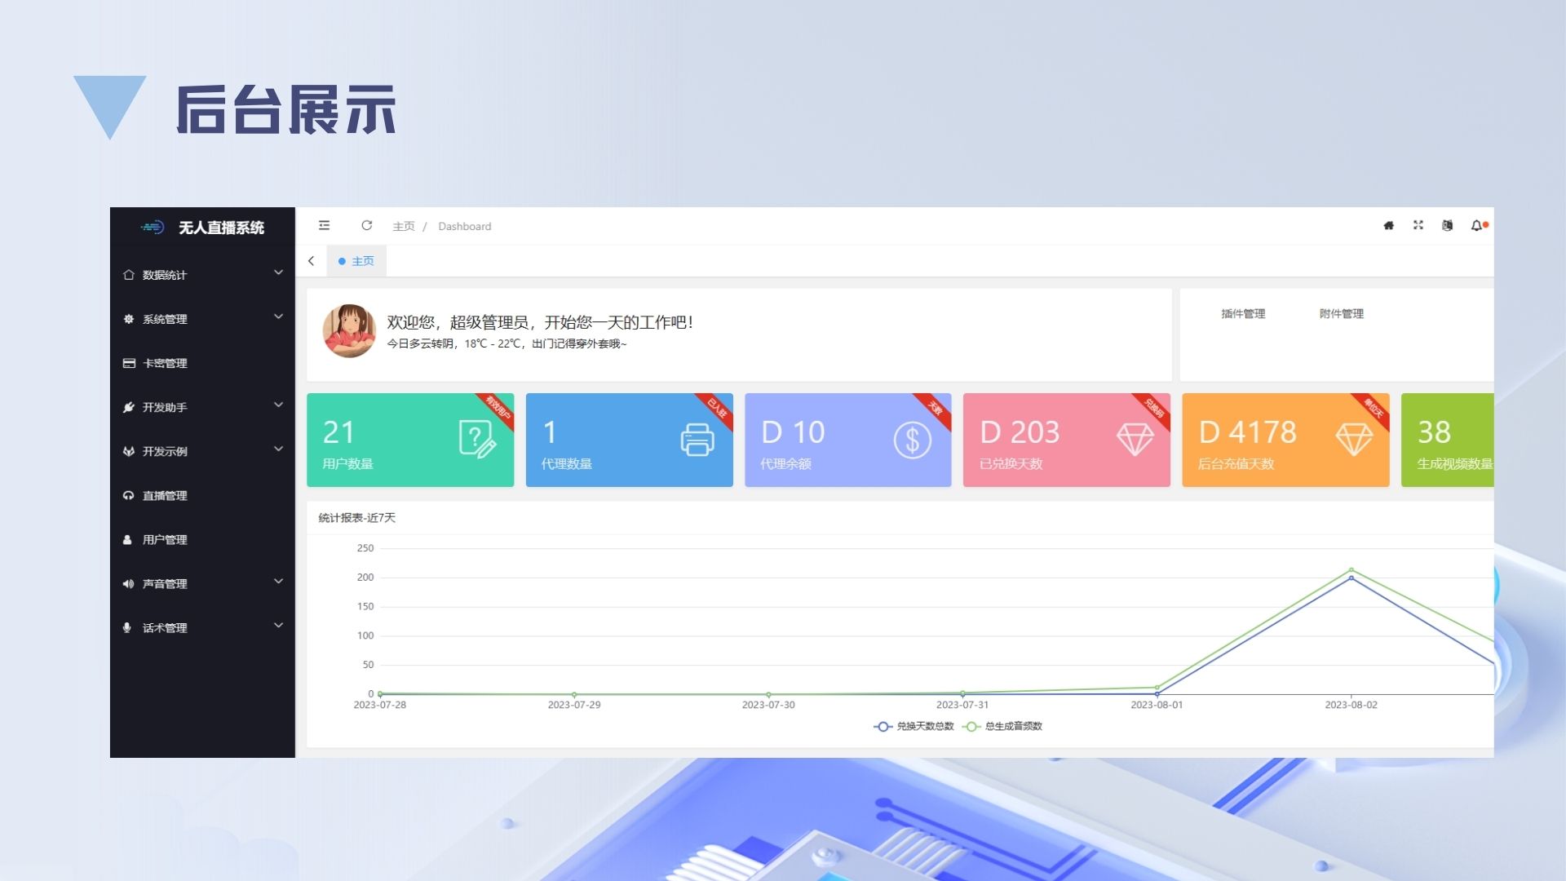Click the 主页 breadcrumb link
This screenshot has width=1566, height=881.
(x=404, y=226)
